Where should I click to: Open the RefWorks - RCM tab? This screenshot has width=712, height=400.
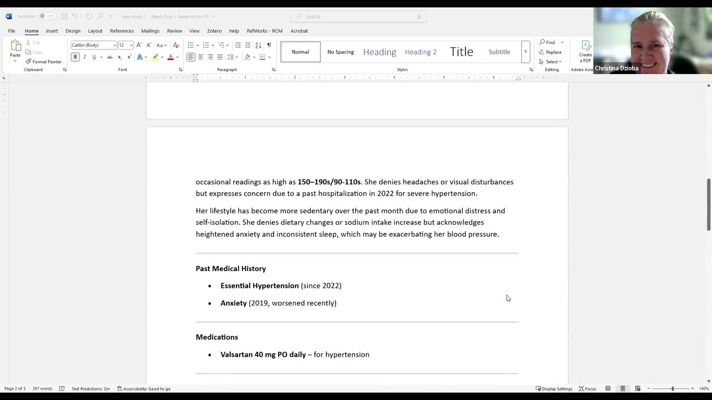pyautogui.click(x=265, y=31)
